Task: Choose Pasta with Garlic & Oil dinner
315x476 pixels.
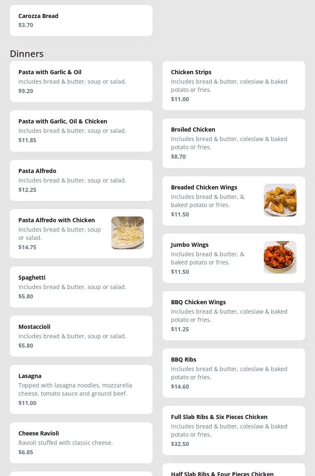Action: (x=81, y=81)
